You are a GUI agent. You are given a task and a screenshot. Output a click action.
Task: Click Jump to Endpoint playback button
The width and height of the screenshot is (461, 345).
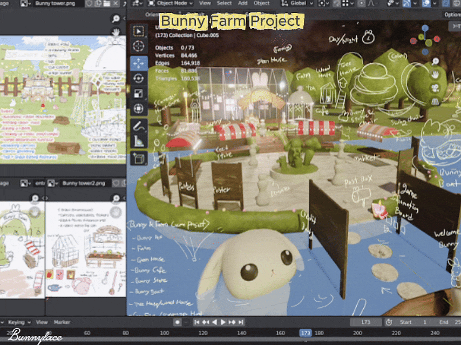[242, 321]
